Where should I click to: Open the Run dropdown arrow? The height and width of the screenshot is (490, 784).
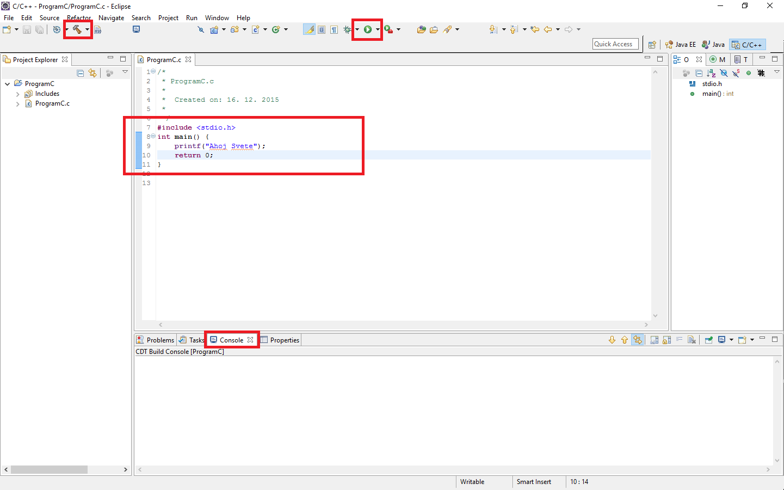coord(376,29)
